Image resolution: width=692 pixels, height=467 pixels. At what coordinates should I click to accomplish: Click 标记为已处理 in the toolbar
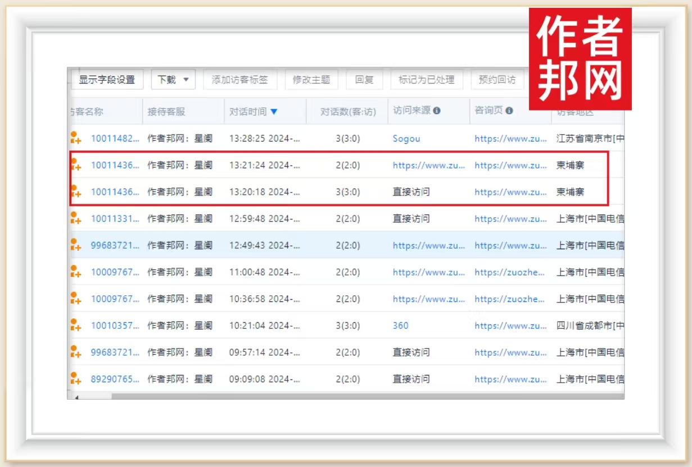click(x=426, y=80)
